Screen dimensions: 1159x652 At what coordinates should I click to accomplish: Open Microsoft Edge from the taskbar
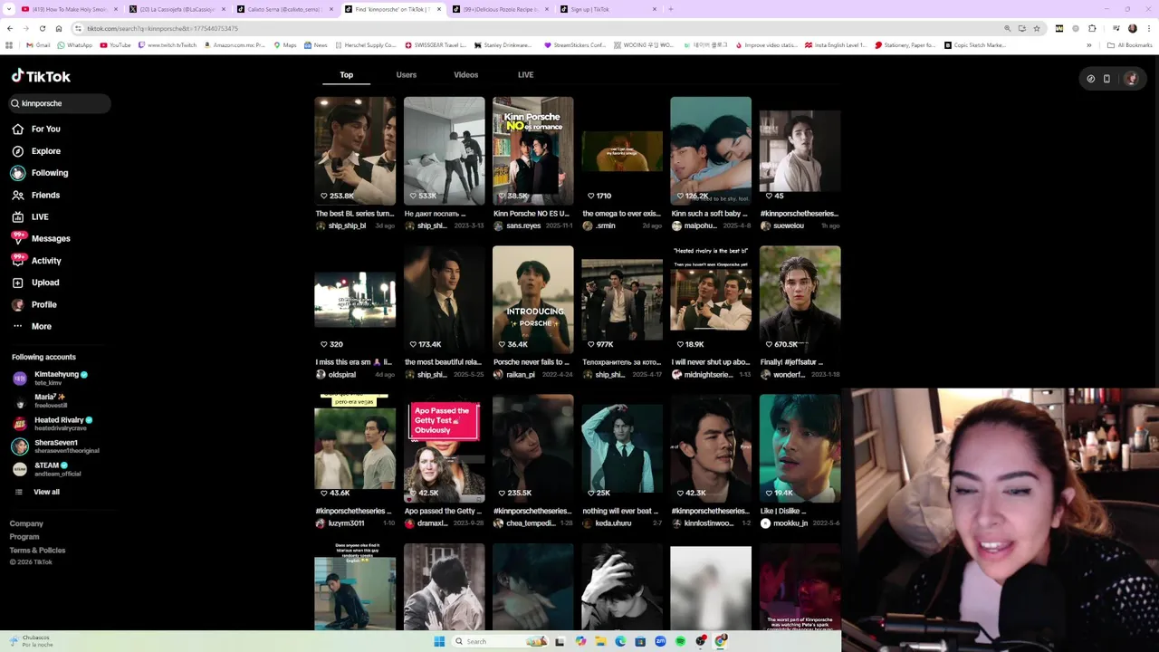click(x=620, y=641)
